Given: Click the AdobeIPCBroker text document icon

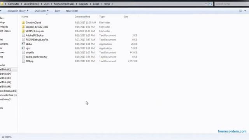Looking at the screenshot, I should coord(23,35).
